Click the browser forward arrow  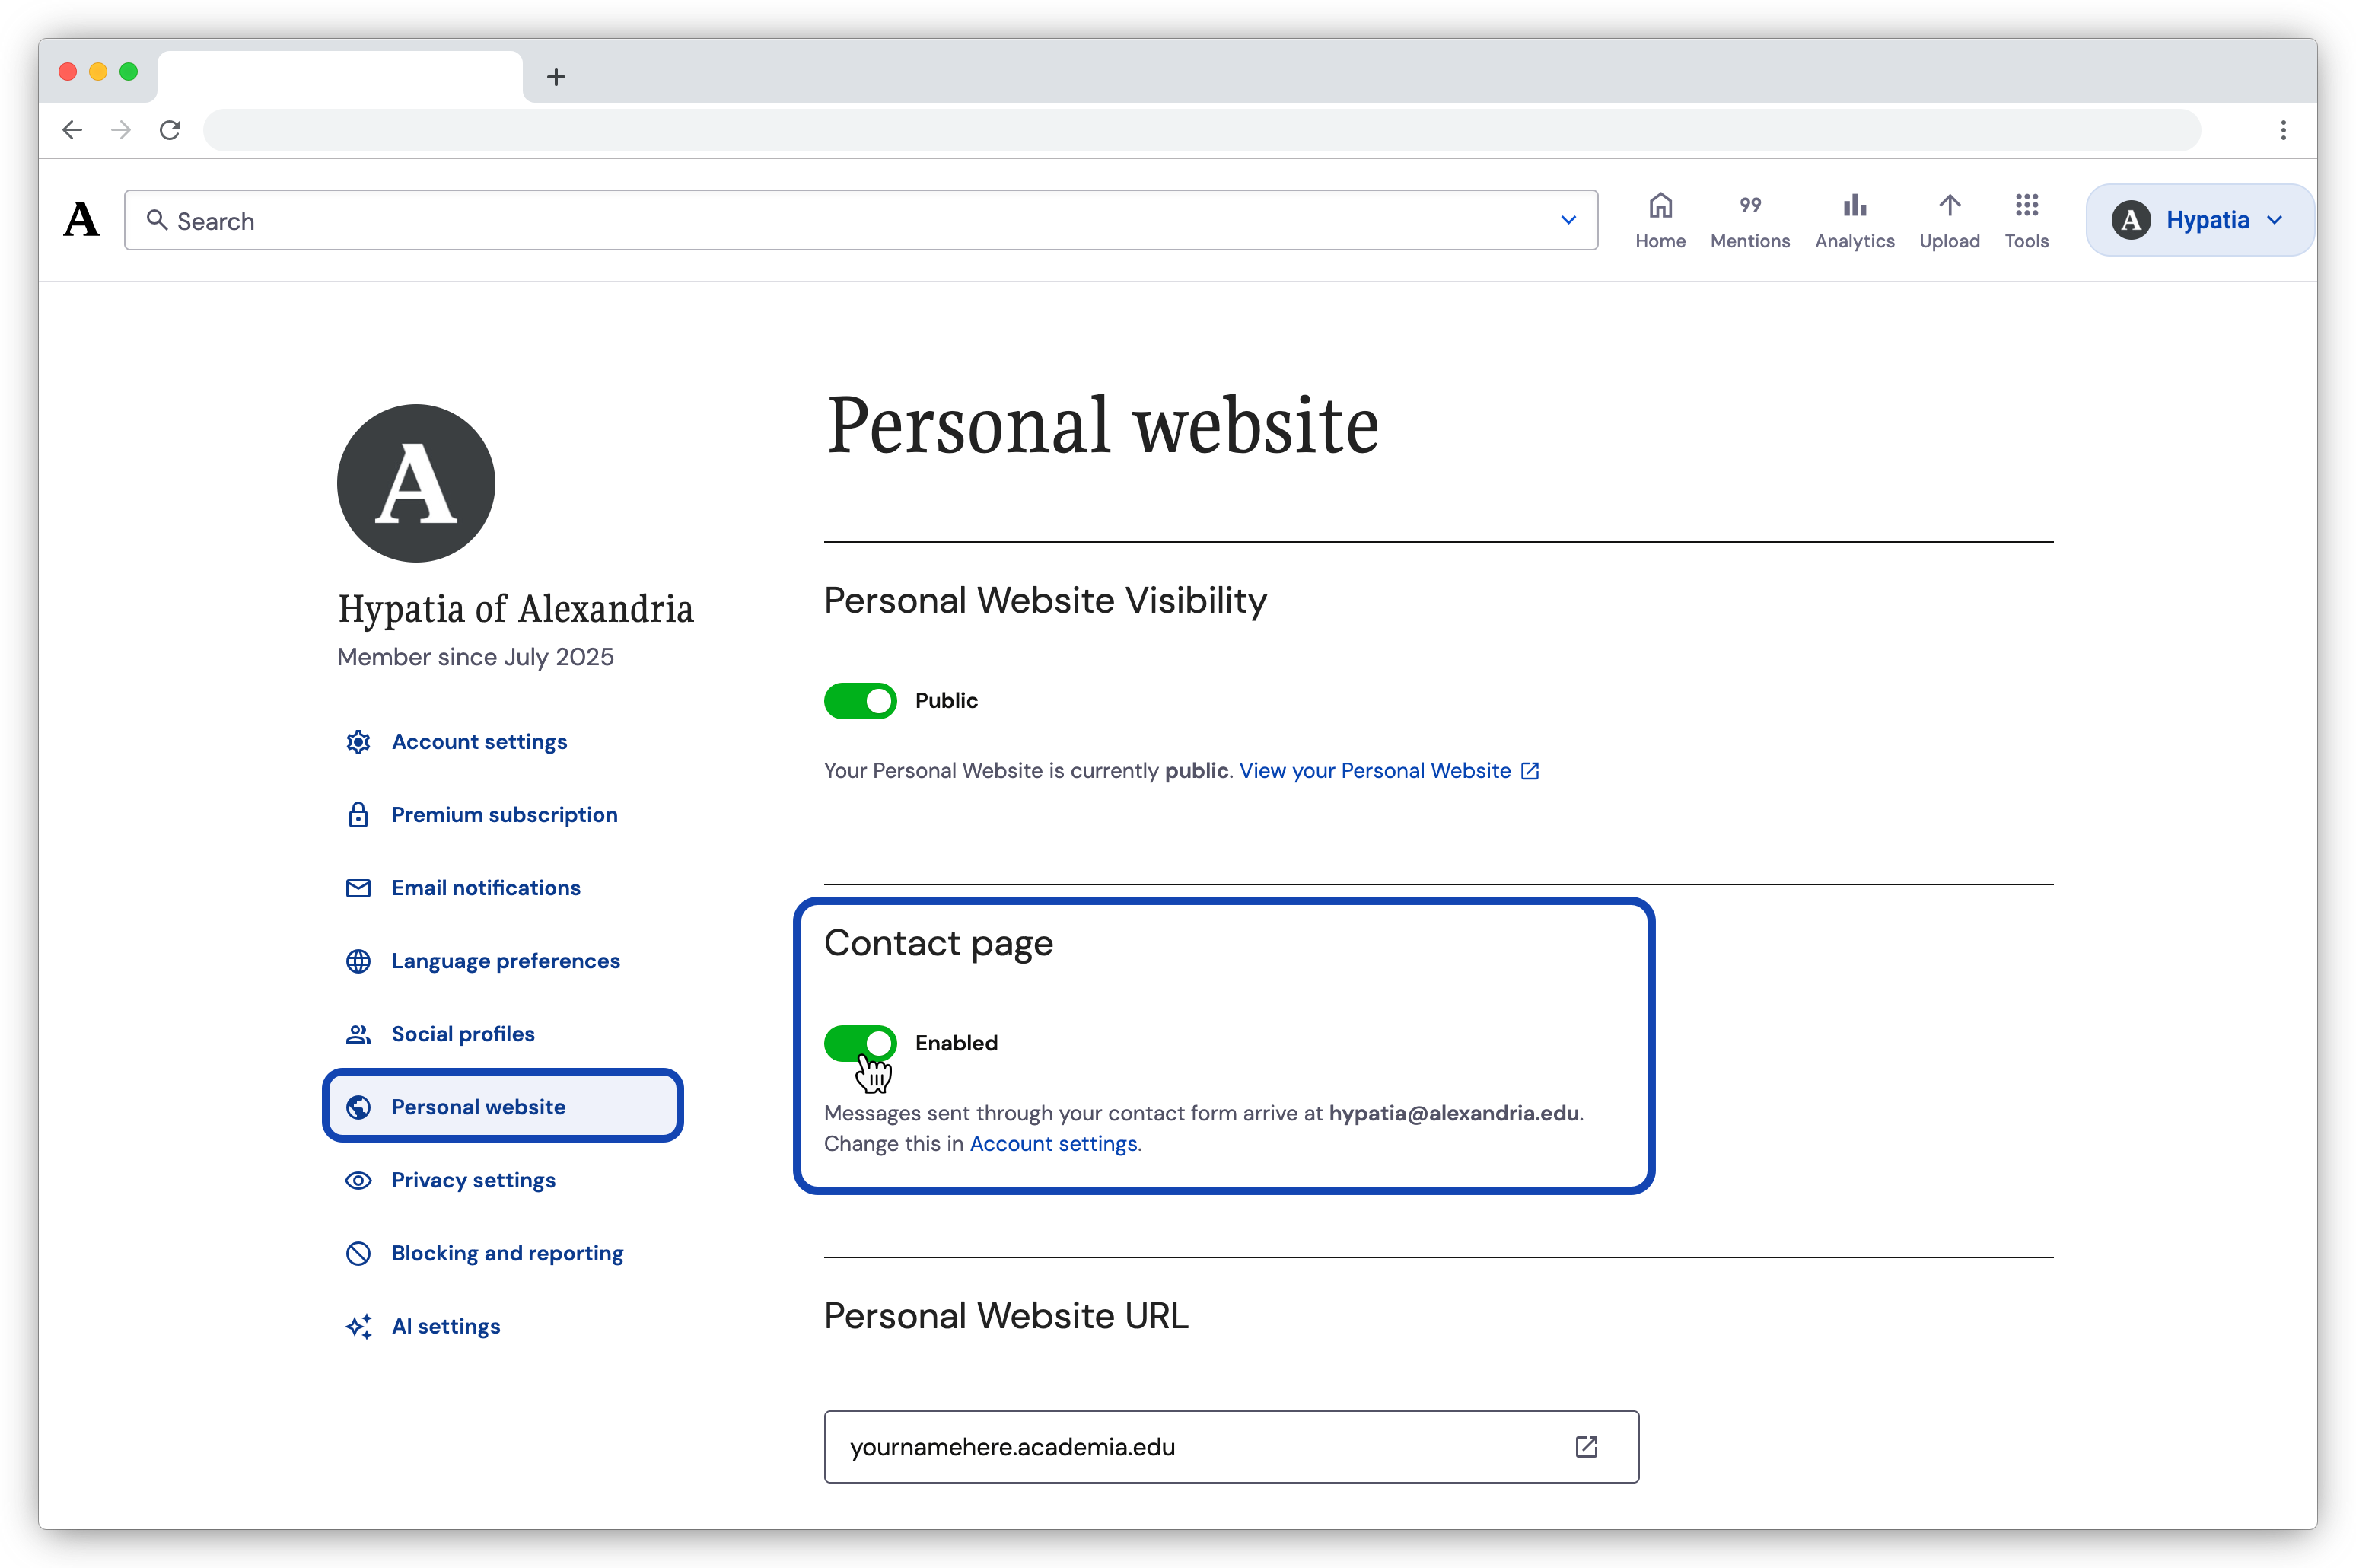(121, 130)
